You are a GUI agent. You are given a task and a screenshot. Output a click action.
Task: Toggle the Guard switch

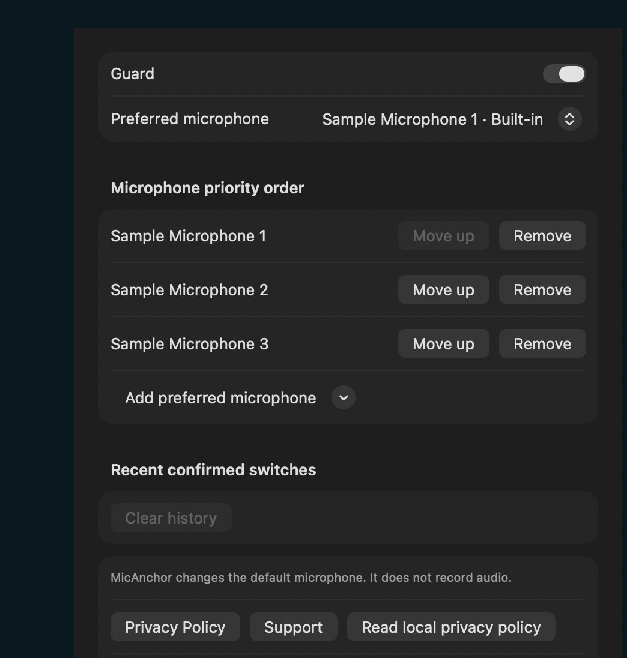[x=564, y=74]
